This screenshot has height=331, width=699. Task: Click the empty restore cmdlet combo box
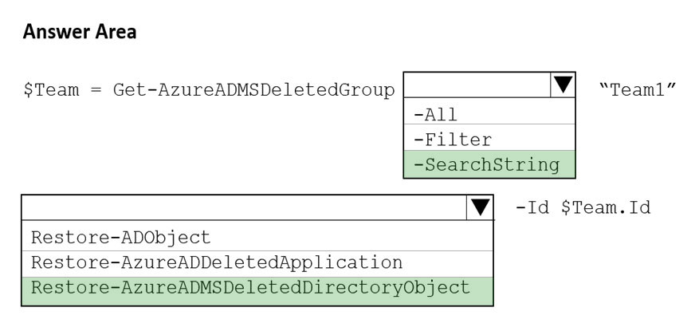click(245, 207)
